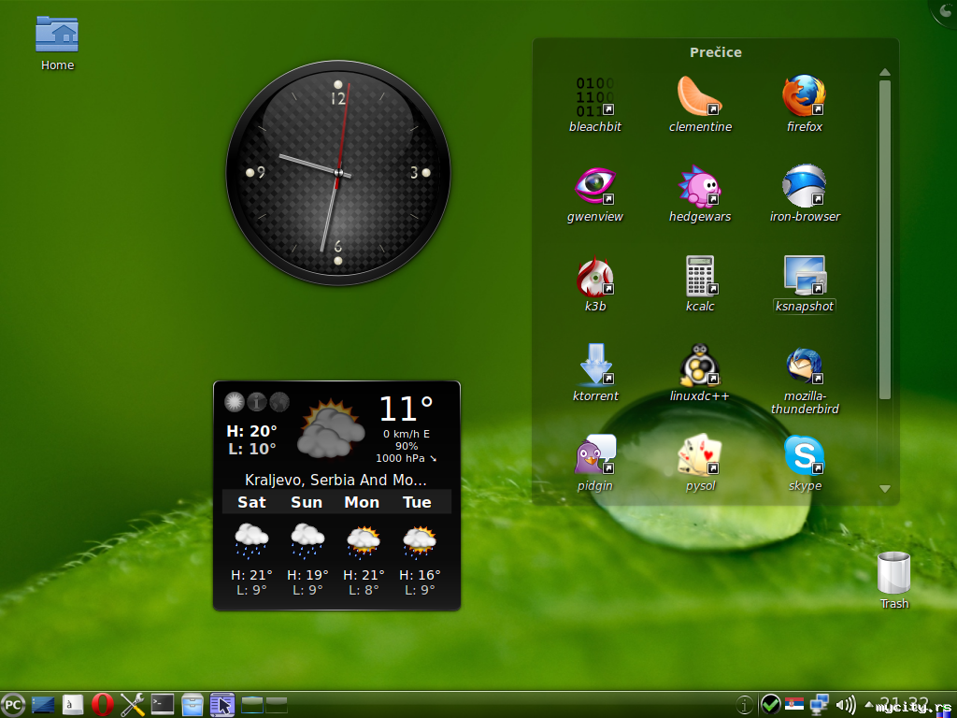Click the weather widget sun details button

click(235, 402)
